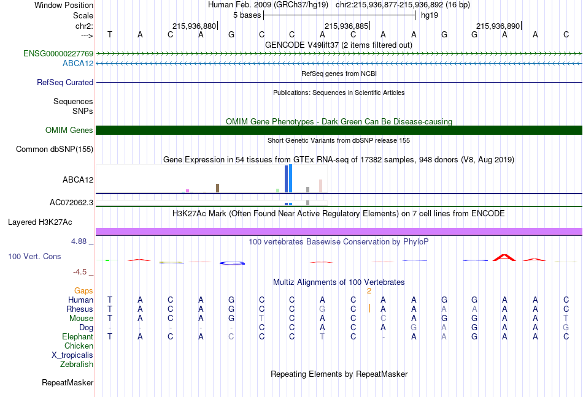This screenshot has height=397, width=583.
Task: Click the -4.5 PhyloP lower scale value
Action: click(80, 272)
